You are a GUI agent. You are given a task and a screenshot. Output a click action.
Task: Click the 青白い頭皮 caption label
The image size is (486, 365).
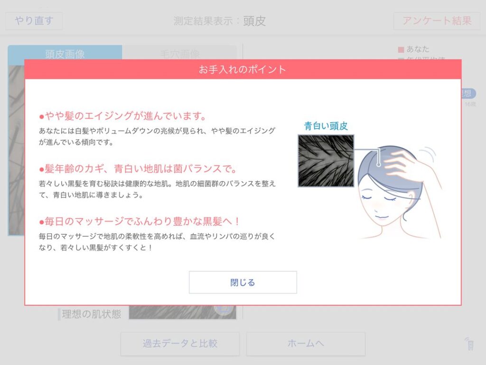click(326, 125)
